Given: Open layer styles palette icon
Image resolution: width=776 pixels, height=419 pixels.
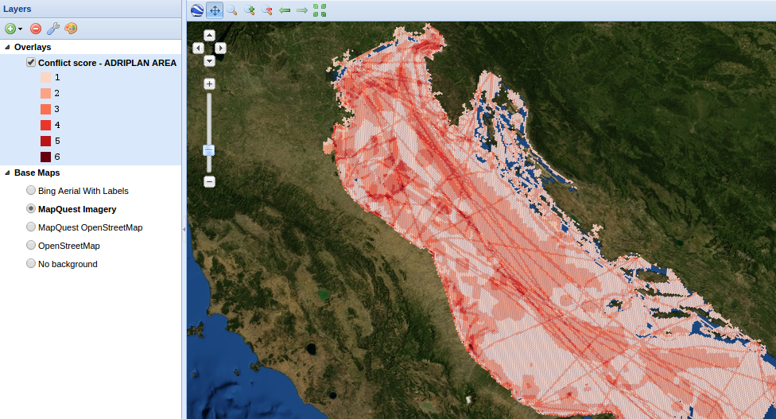Looking at the screenshot, I should tap(71, 29).
